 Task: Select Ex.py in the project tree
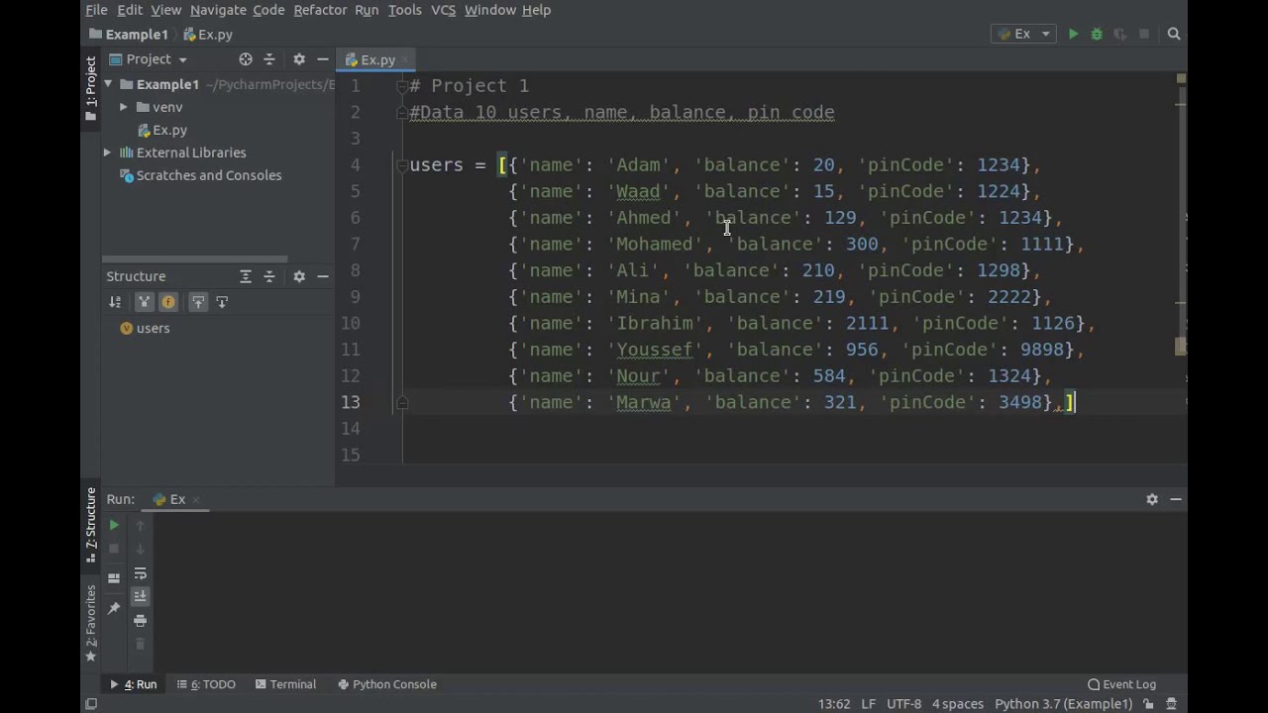coord(169,130)
